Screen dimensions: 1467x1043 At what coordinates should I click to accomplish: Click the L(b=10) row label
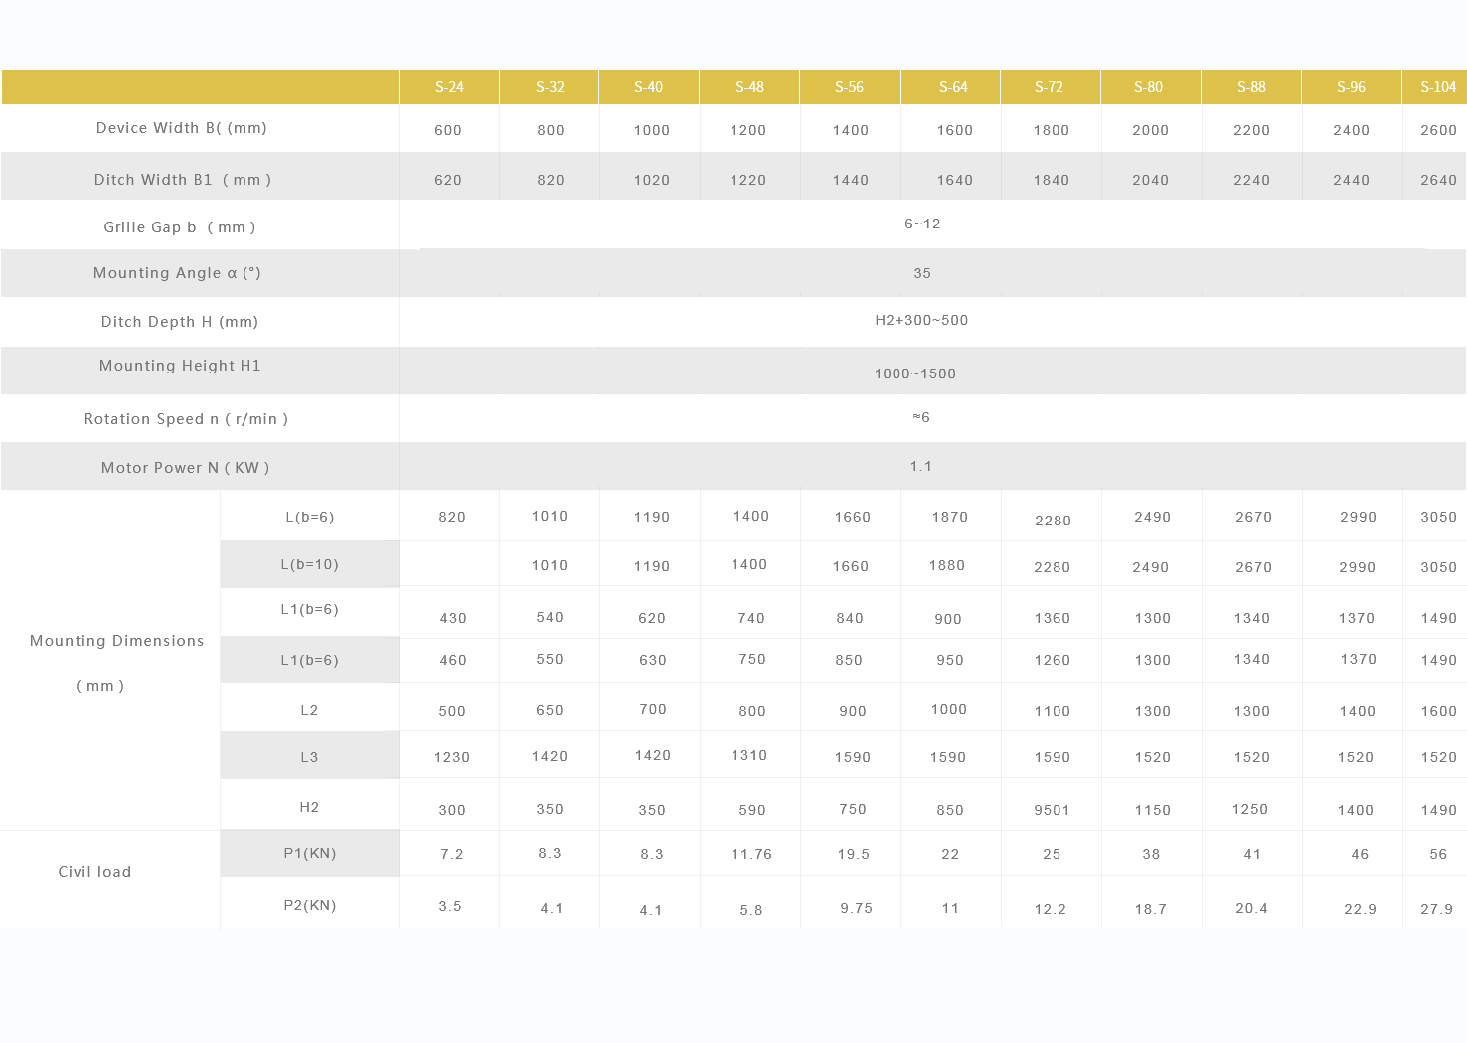[x=309, y=564]
